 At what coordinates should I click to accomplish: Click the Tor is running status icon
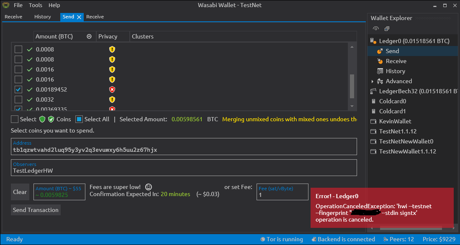click(262, 240)
